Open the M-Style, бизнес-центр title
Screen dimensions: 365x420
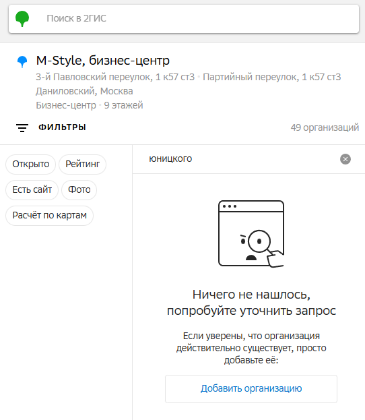[x=103, y=61]
